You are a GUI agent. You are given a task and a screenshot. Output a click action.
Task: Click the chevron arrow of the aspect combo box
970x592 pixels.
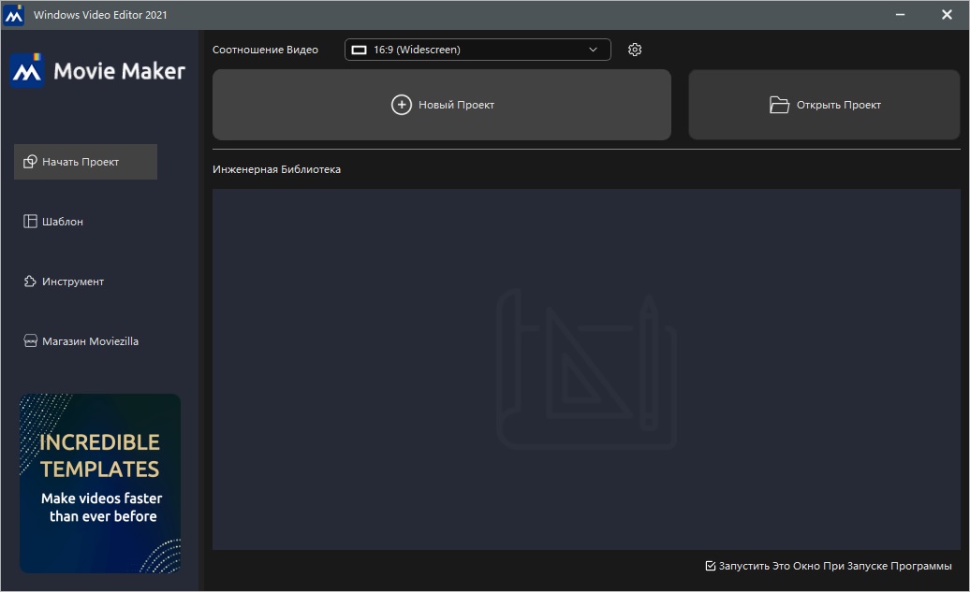coord(592,49)
